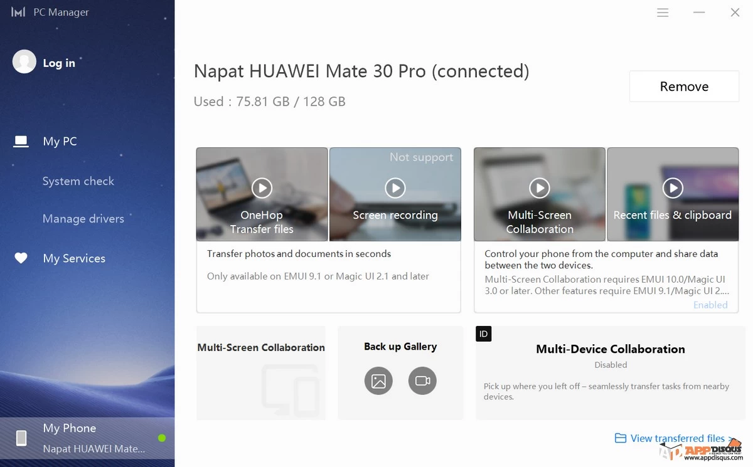Click the device name heading

click(x=361, y=71)
